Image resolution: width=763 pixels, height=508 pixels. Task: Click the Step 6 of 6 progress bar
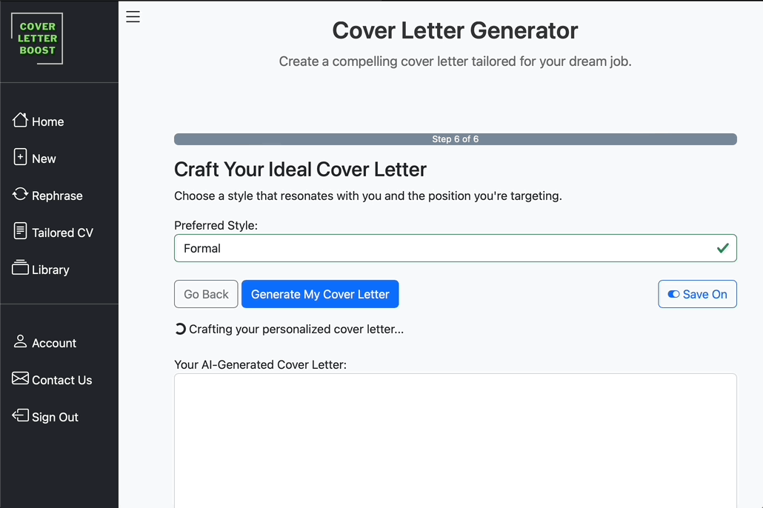[x=456, y=139]
